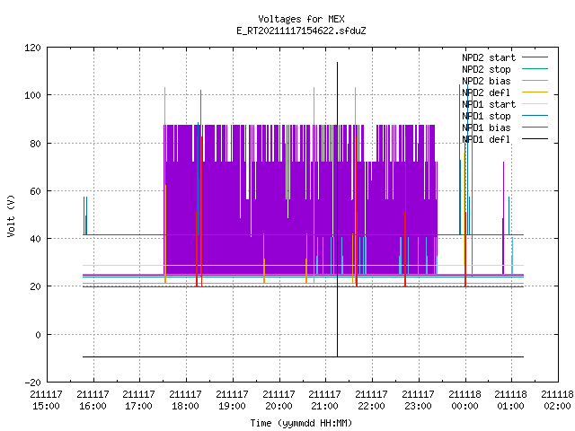Image resolution: width=575 pixels, height=431 pixels.
Task: Click the 'Volt (V)' y-axis label
Action: (x=11, y=215)
